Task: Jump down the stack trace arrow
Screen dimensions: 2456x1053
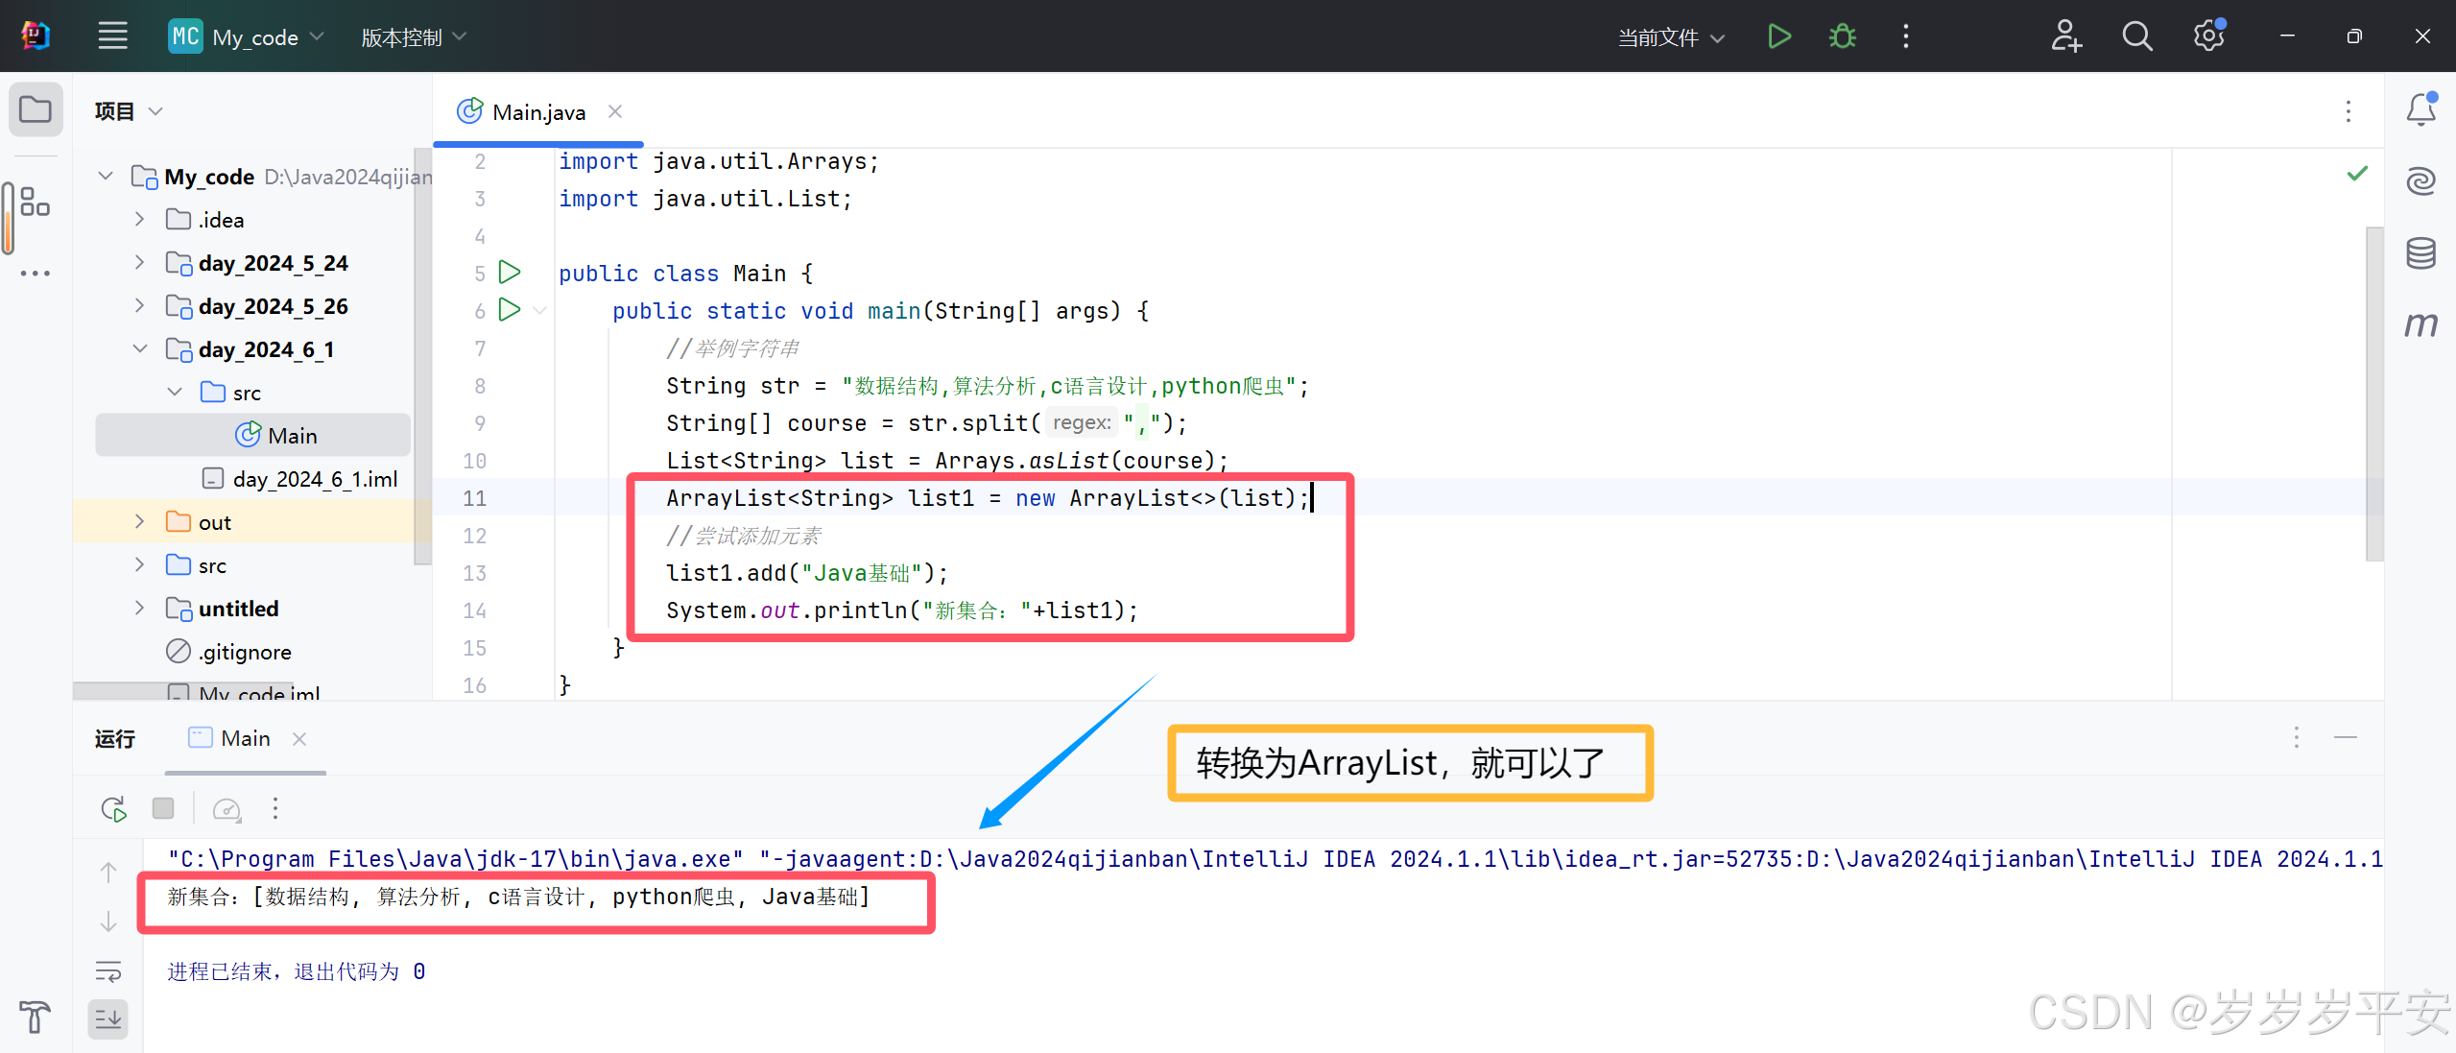Action: [108, 921]
